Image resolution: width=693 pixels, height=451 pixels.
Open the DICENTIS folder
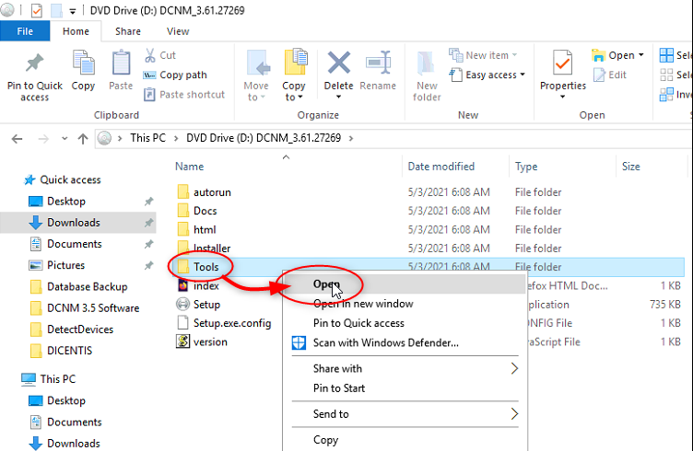coord(70,351)
